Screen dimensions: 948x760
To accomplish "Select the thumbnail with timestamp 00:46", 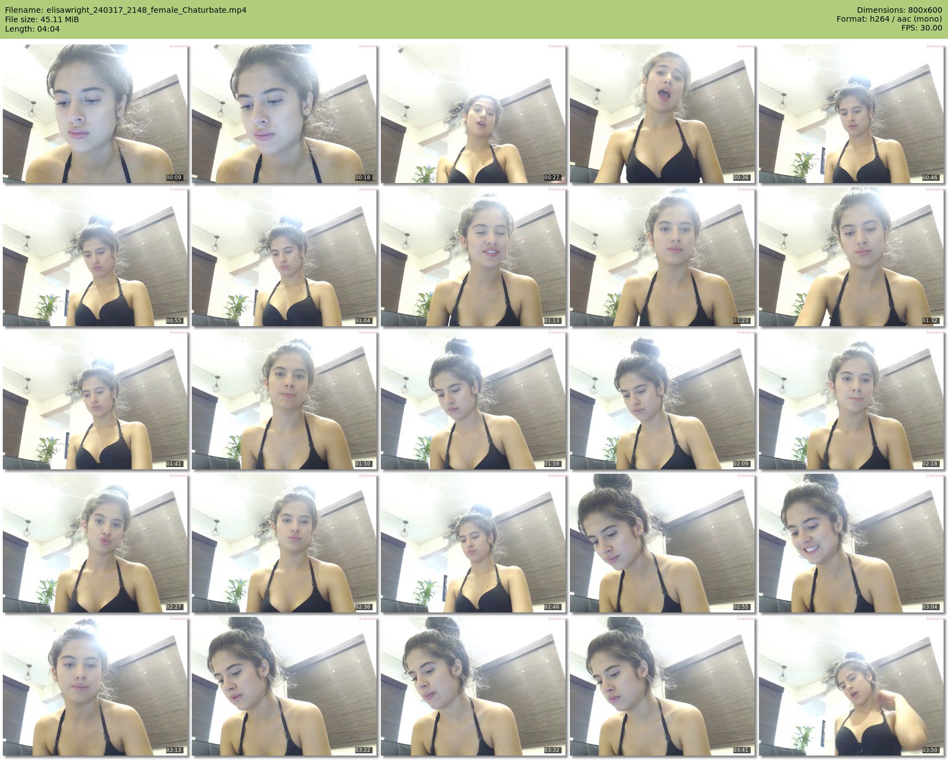I will pos(852,114).
